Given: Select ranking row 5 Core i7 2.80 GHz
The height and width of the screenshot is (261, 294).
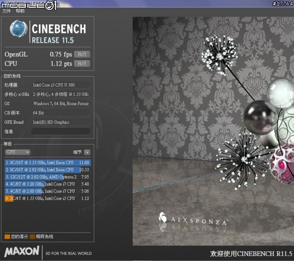Looking at the screenshot, I should (48, 191).
